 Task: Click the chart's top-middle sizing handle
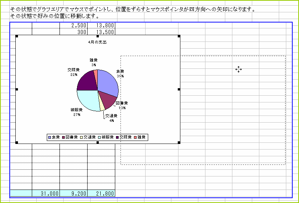[98, 36]
